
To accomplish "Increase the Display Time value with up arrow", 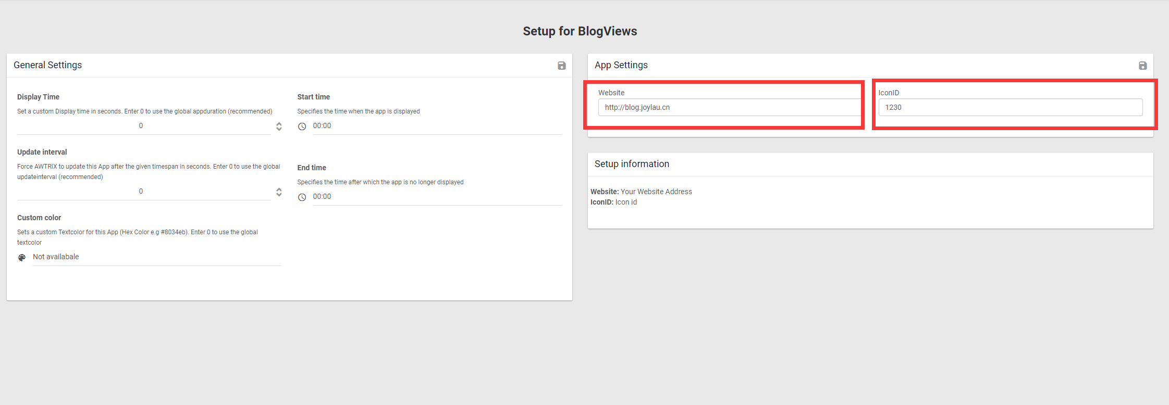I will pos(279,124).
